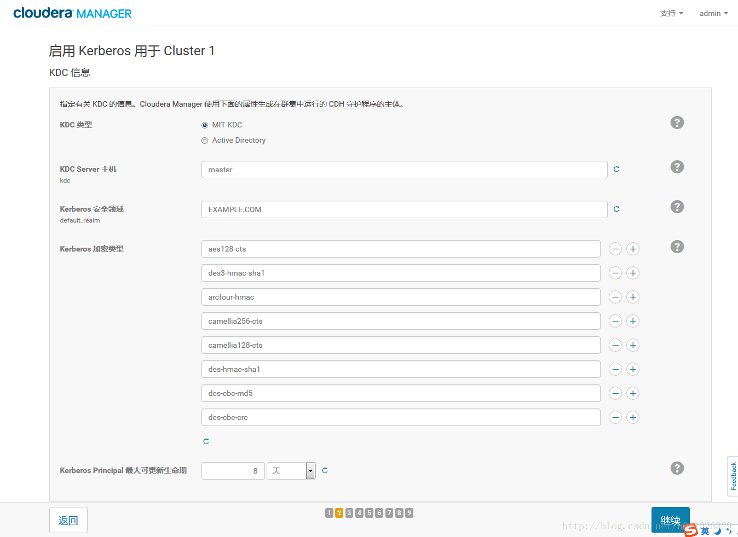The image size is (738, 537).
Task: Edit the KDC Server host field master
Action: click(405, 170)
